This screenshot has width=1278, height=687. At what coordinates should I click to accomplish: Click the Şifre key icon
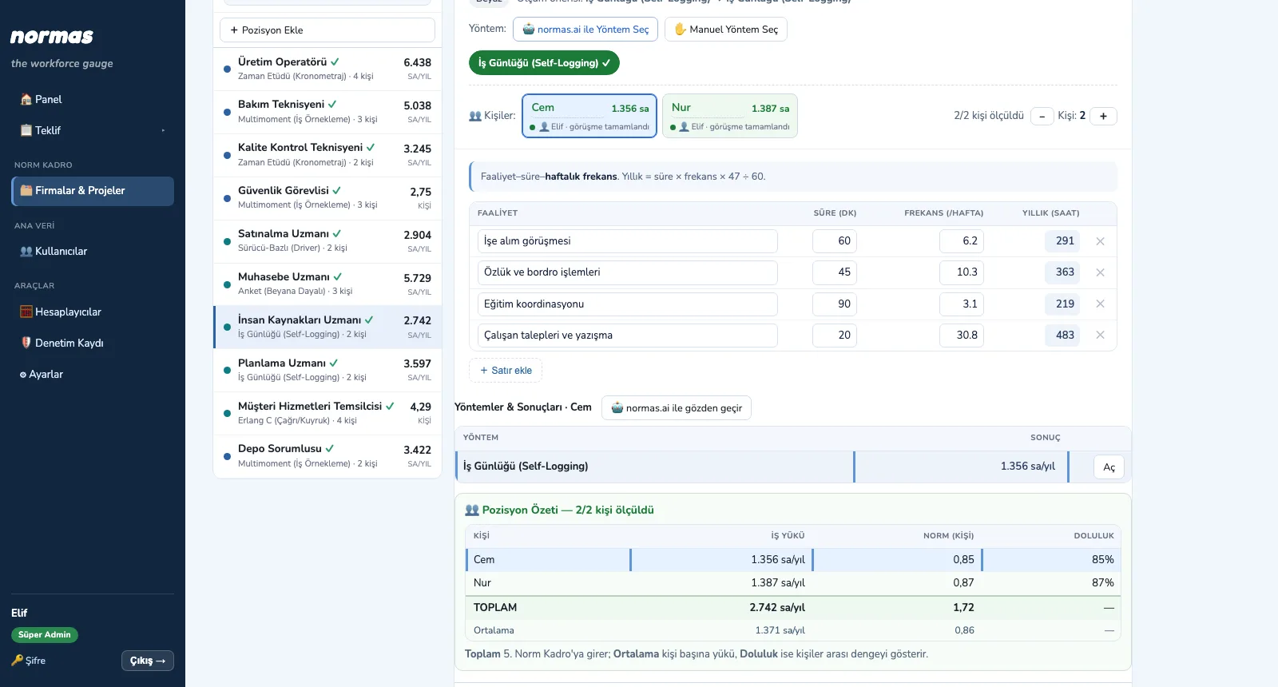pyautogui.click(x=18, y=661)
